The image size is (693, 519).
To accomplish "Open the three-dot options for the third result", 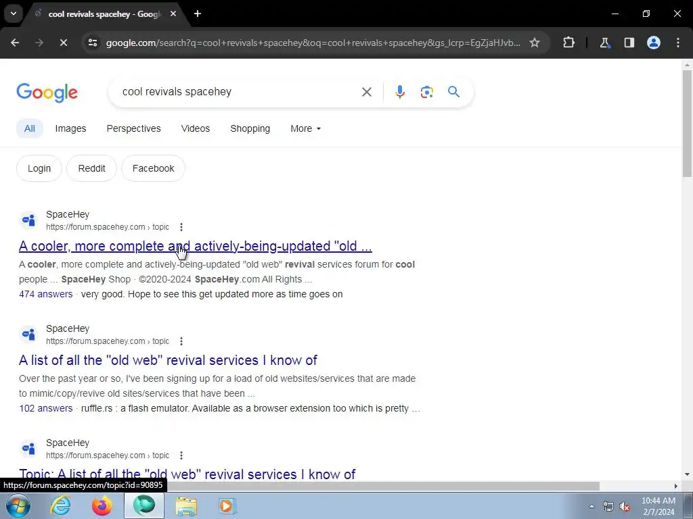I will click(x=181, y=455).
